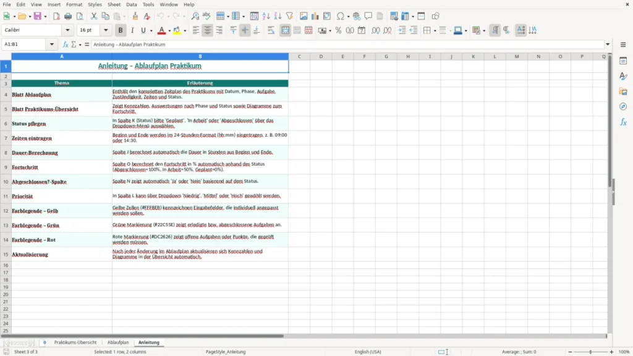Image resolution: width=633 pixels, height=356 pixels.
Task: Open the Borders dropdown arrow
Action: pos(435,31)
